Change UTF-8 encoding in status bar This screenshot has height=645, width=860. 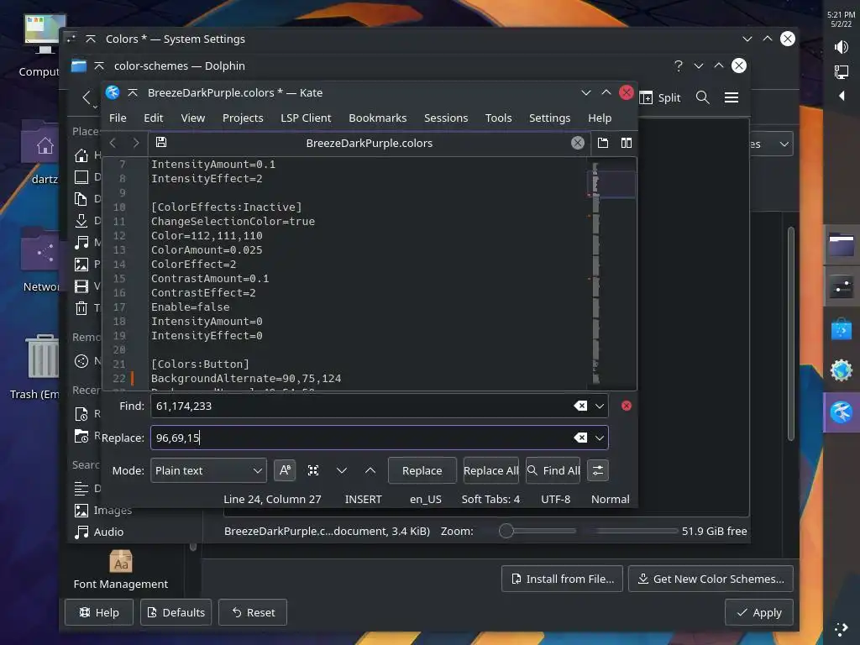click(556, 499)
